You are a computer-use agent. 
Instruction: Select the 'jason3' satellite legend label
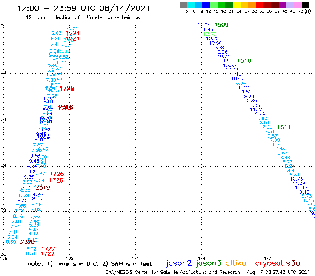point(209,263)
